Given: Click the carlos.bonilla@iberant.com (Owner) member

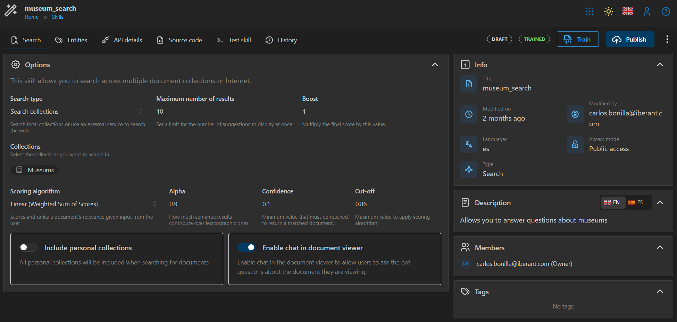Looking at the screenshot, I should tap(524, 264).
